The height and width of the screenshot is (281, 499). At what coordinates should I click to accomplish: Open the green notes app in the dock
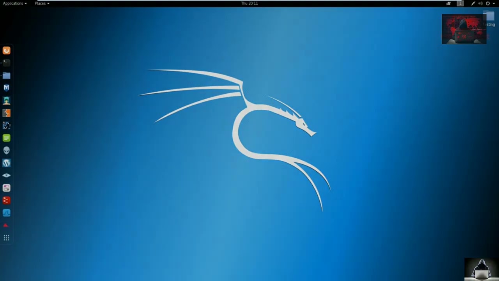[x=6, y=138]
